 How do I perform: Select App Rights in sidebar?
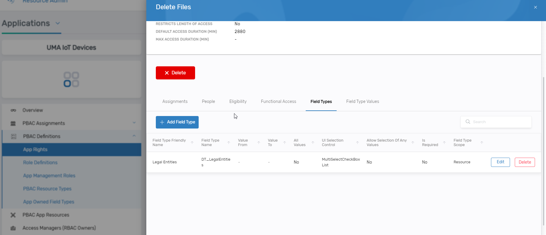coord(71,150)
